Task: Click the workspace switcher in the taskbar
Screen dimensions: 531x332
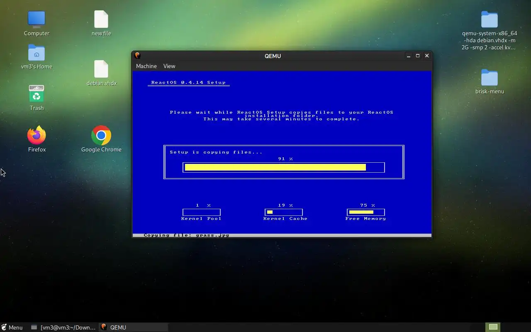Action: (x=493, y=327)
